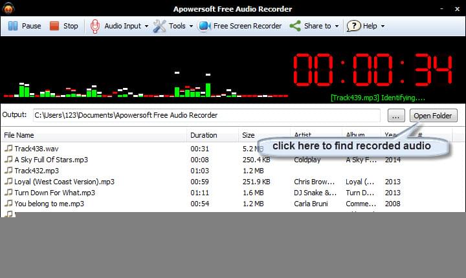Click the Open Folder button
This screenshot has width=466, height=278.
point(434,116)
